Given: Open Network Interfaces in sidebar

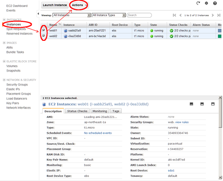Looking at the screenshot, I should (19, 108).
